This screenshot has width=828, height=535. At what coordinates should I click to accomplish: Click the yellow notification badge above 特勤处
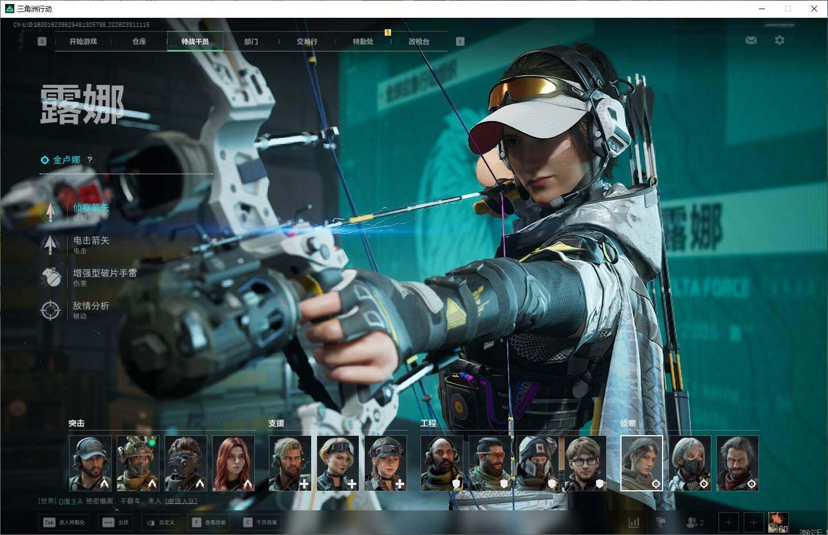[388, 32]
